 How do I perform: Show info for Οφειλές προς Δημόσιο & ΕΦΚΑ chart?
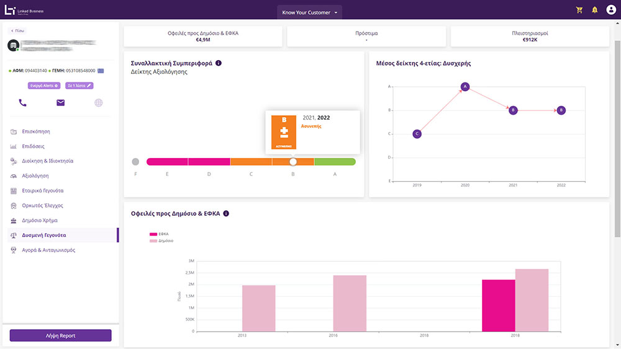pyautogui.click(x=226, y=213)
